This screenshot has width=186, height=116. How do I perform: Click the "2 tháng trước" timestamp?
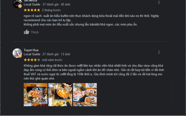[51, 10]
